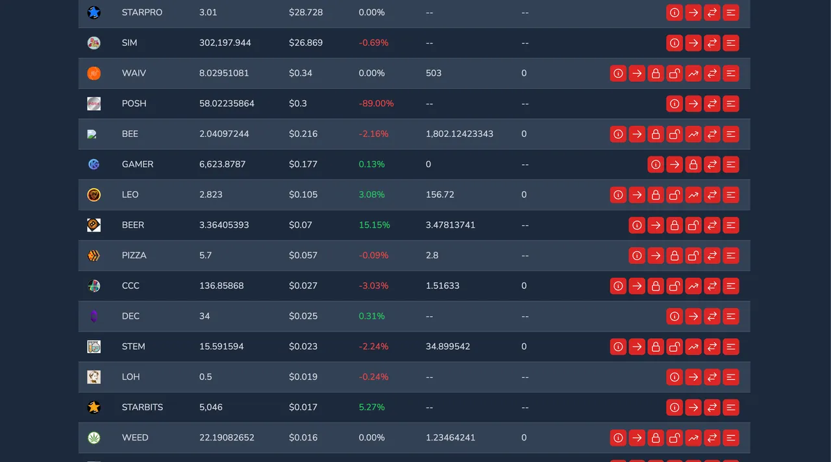Open BEE token info icon
Viewport: 831px width, 462px height.
[618, 134]
